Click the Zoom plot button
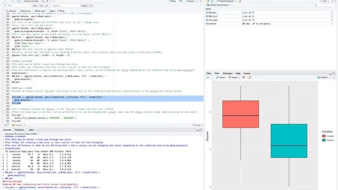This screenshot has height=190, width=338. (x=221, y=78)
